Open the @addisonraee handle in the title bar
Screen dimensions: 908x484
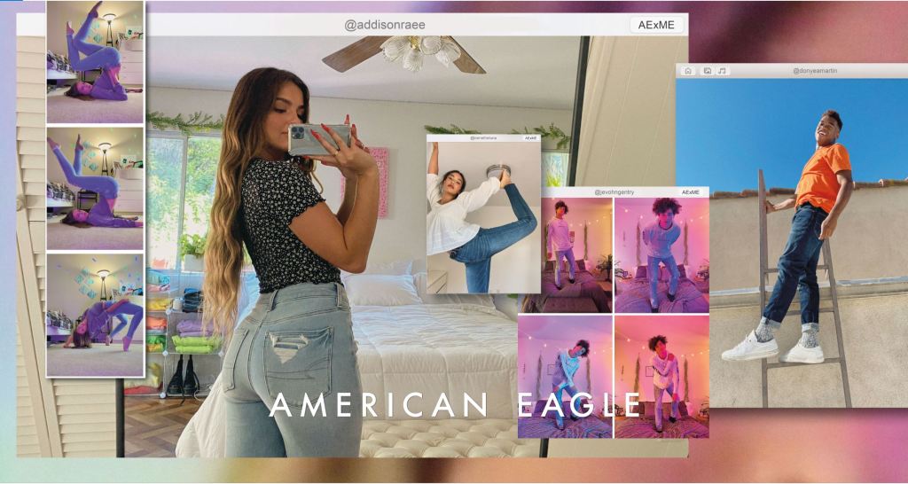(x=385, y=25)
